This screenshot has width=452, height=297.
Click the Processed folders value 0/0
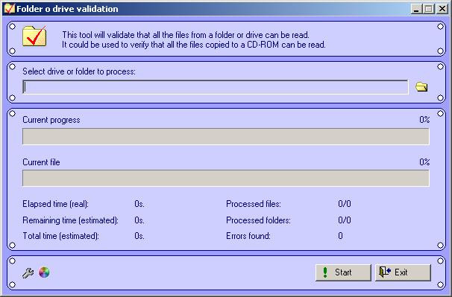pos(345,220)
